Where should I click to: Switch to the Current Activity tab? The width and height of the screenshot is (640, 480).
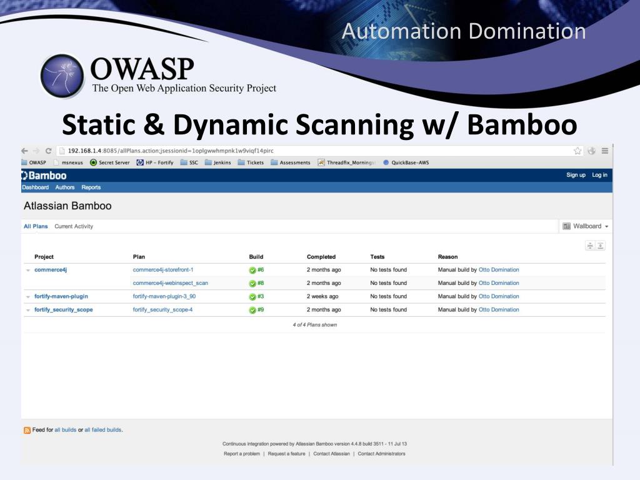tap(74, 226)
